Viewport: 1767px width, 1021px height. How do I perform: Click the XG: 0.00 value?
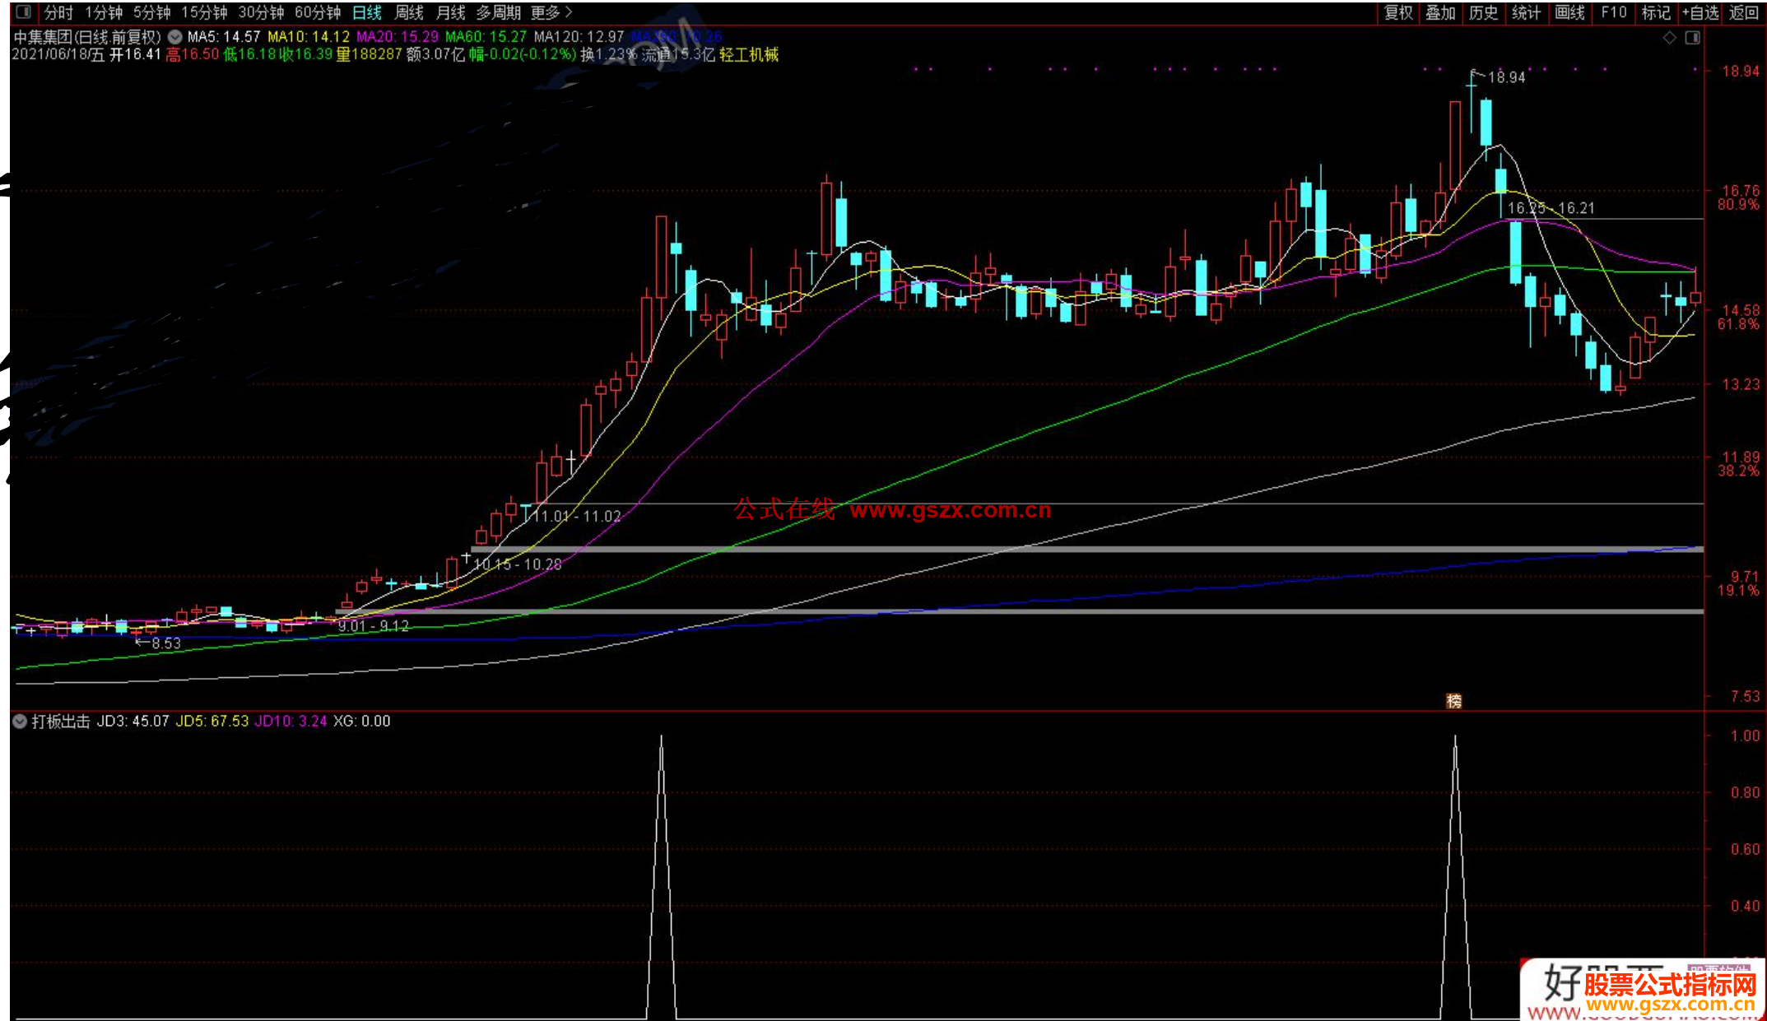click(x=361, y=722)
